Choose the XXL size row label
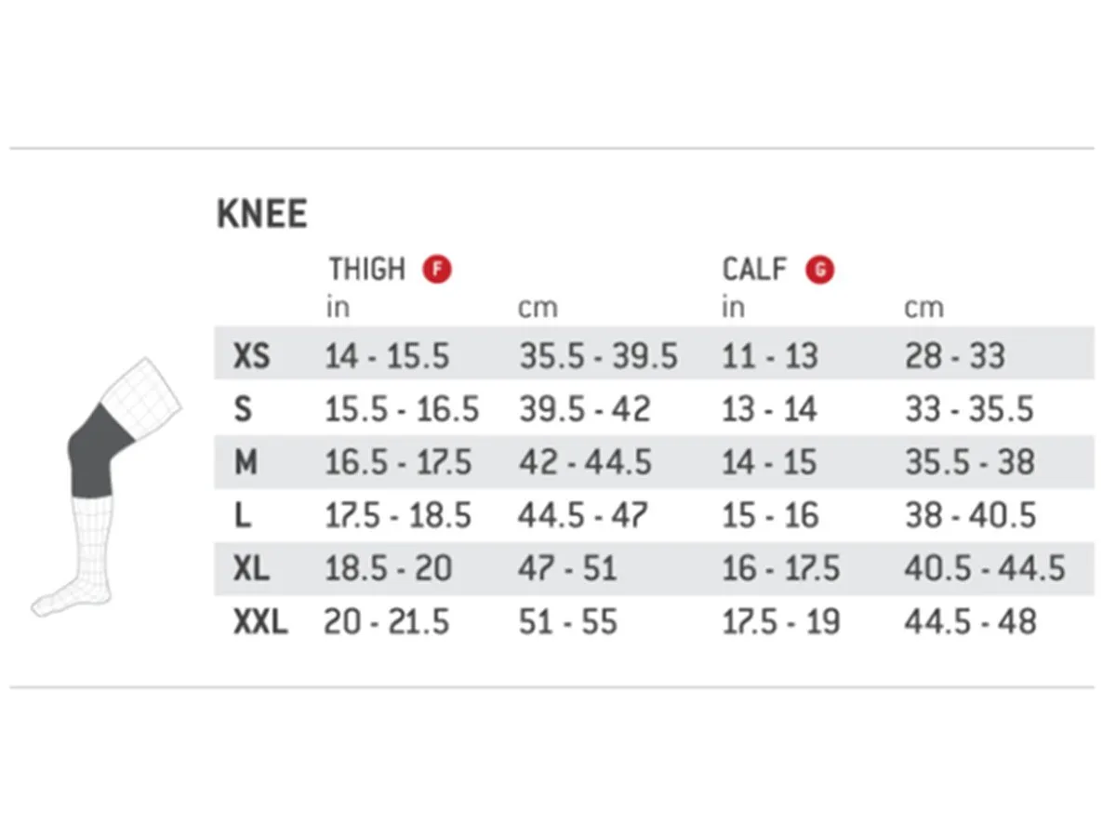The image size is (1116, 837). pos(260,622)
